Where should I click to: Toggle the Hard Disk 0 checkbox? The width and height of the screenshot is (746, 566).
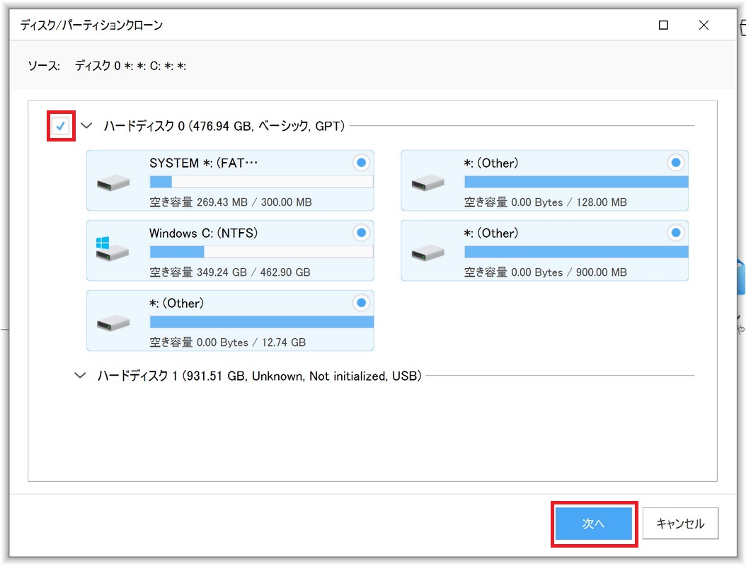[x=61, y=127]
